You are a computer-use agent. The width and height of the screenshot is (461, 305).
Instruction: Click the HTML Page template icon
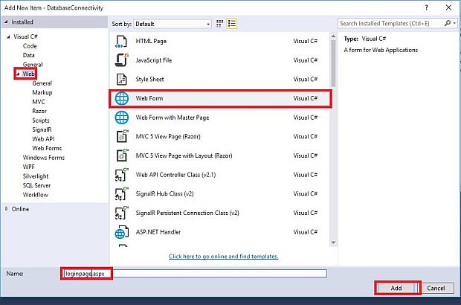[121, 42]
